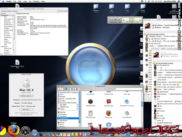Open Dashboard.app in Applications window

(x=90, y=103)
